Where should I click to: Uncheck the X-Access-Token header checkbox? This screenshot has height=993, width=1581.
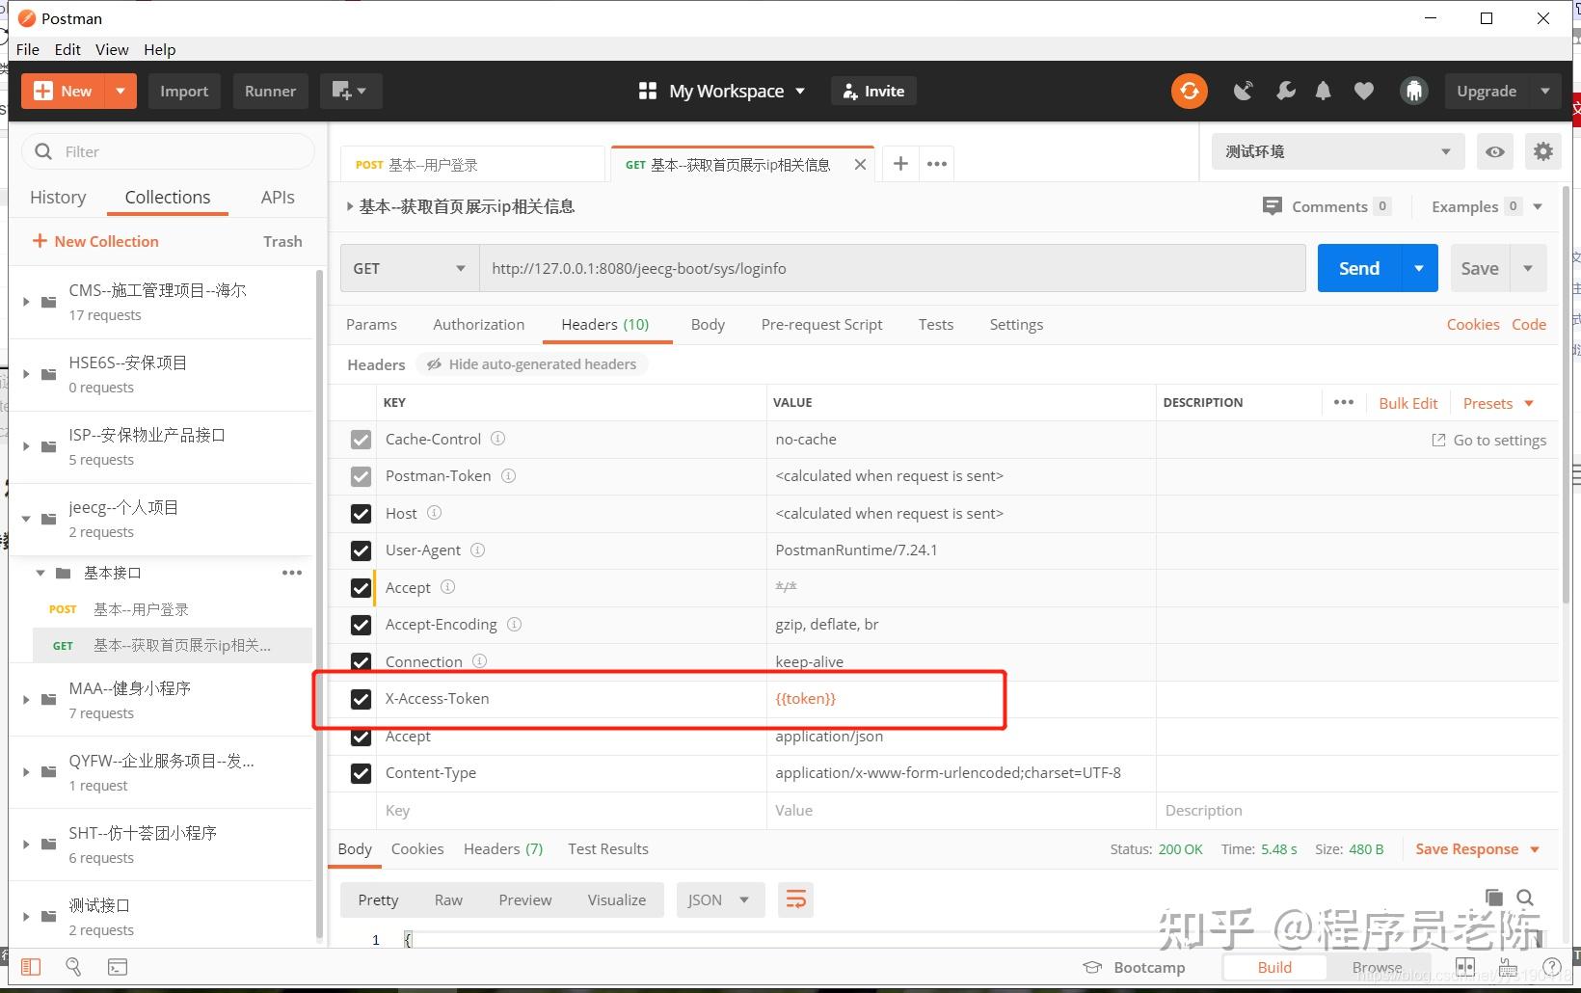[361, 699]
